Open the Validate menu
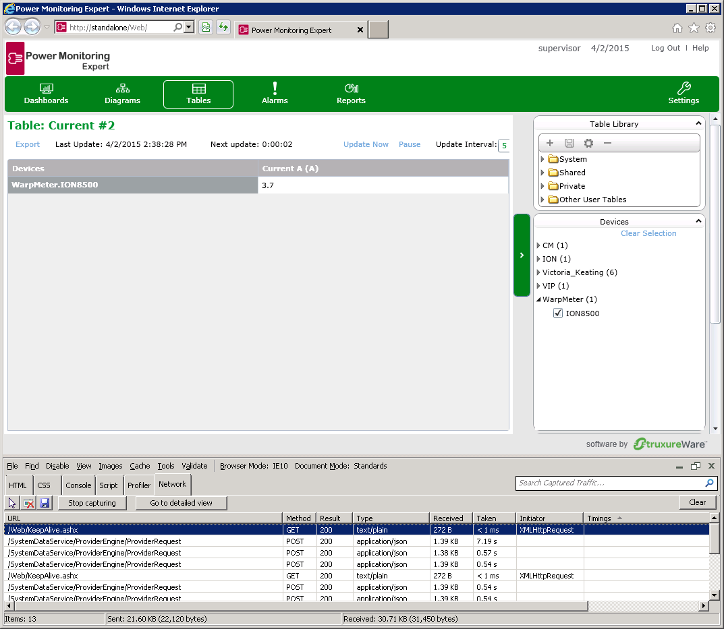Image resolution: width=724 pixels, height=629 pixels. 194,466
